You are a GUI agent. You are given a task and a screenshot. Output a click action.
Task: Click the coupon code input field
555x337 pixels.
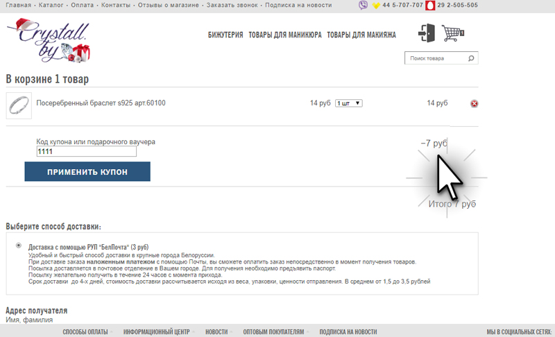coord(86,152)
